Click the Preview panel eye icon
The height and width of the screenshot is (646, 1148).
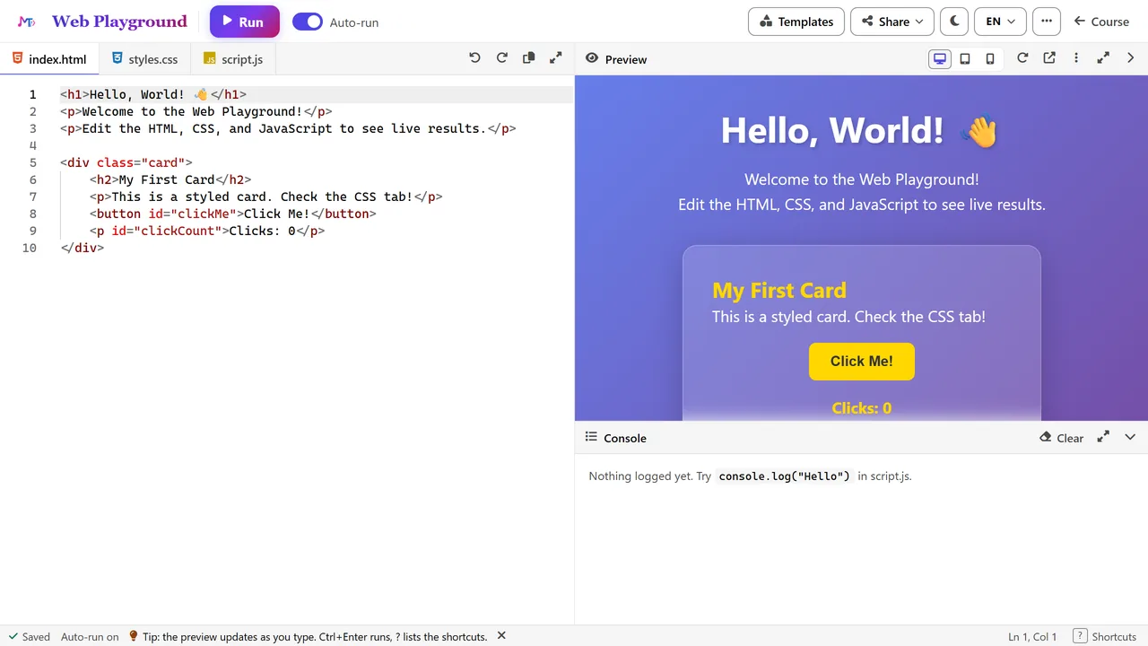click(x=591, y=58)
